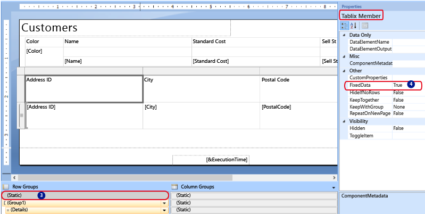Viewport: 425px width, 214px height.
Task: Select the FixedData property value True
Action: point(398,85)
